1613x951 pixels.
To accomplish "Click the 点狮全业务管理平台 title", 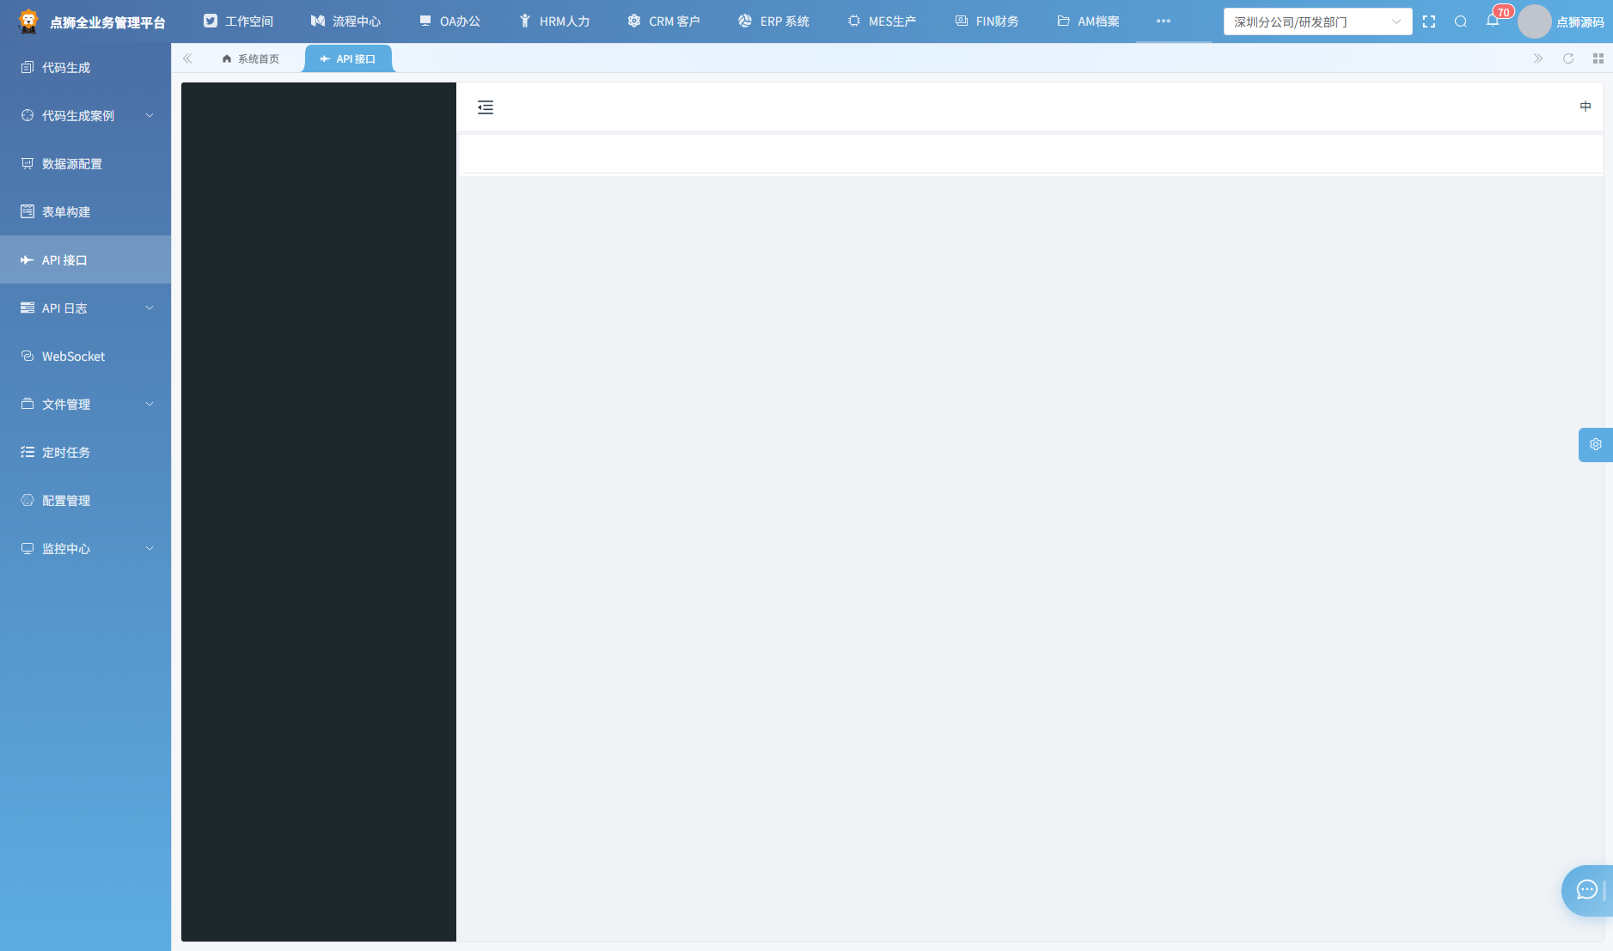I will [x=107, y=22].
